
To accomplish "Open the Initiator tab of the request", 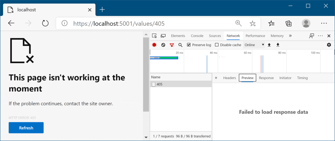I will [285, 78].
